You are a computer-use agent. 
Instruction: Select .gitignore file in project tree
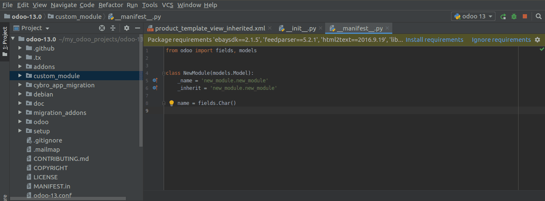pos(44,140)
